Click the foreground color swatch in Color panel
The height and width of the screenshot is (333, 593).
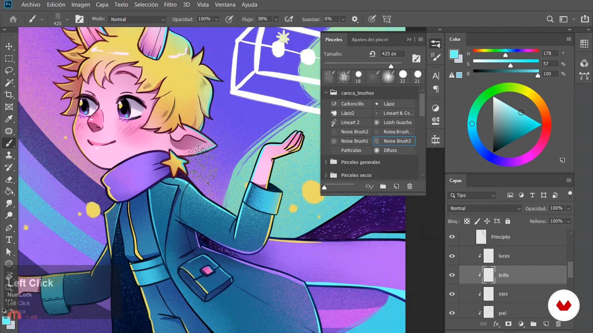[x=454, y=54]
